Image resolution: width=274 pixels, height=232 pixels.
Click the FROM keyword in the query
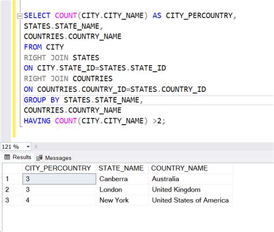coord(33,47)
